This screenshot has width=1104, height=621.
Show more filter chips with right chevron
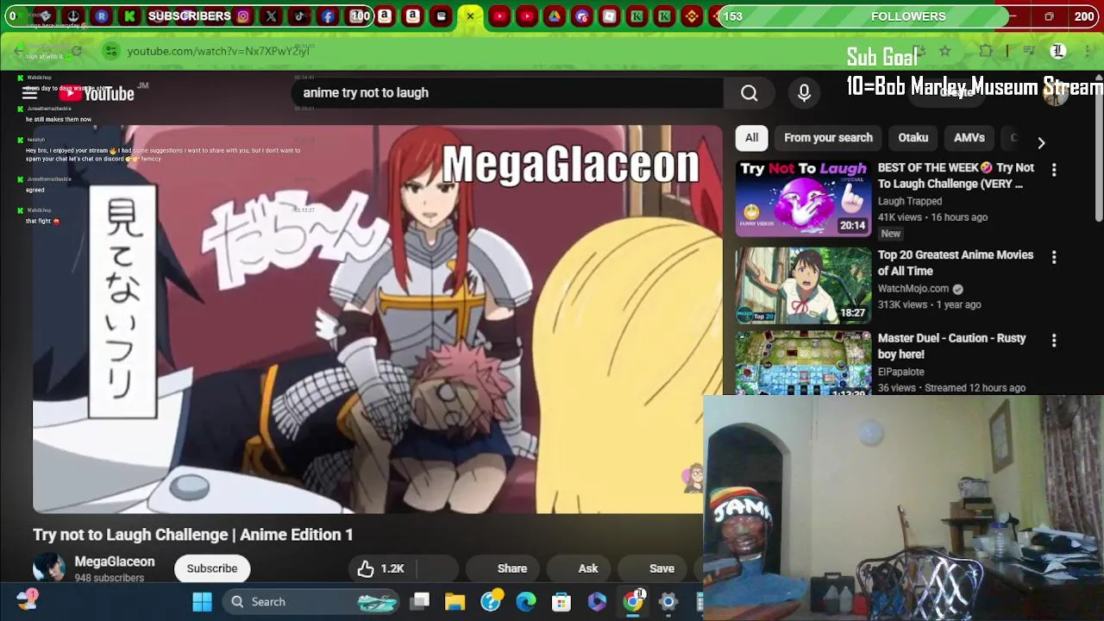1041,143
